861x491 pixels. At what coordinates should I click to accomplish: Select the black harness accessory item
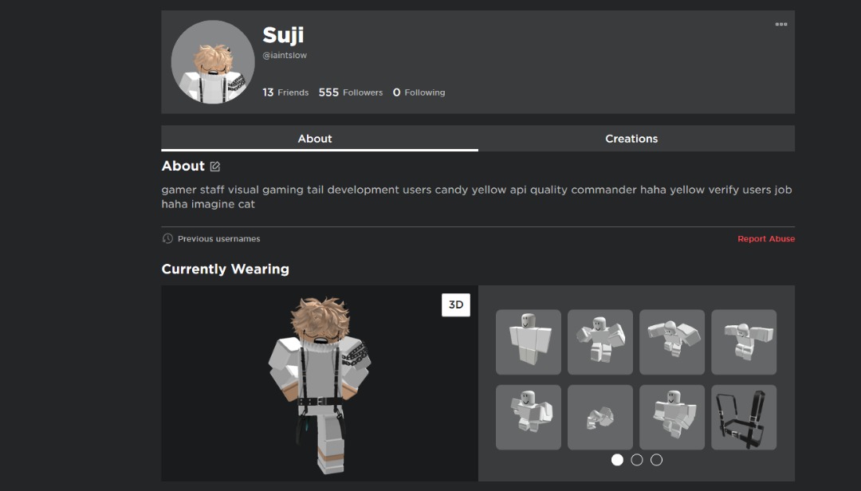(x=744, y=417)
